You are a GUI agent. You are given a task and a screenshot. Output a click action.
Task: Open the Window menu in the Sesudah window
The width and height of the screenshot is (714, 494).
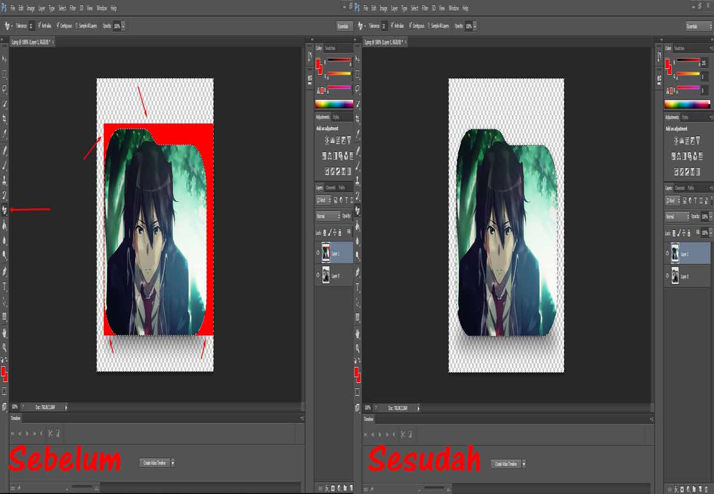(x=453, y=8)
